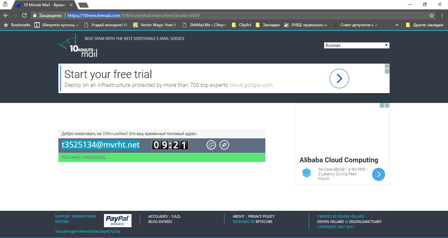Select the Bitcoin wallet address text

click(88, 231)
